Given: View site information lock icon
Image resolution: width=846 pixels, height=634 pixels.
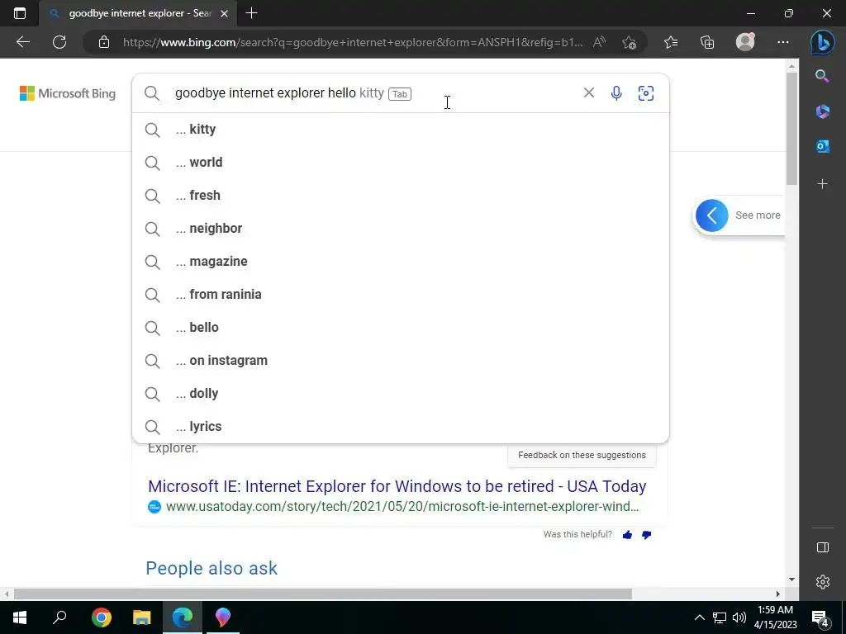Looking at the screenshot, I should tap(104, 42).
